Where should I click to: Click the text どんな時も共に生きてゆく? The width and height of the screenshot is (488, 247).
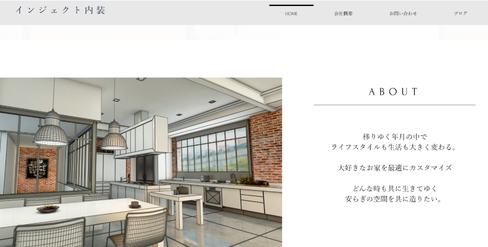coord(395,188)
